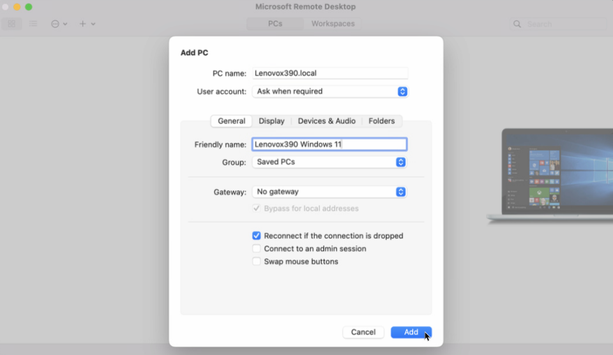Open the Gateway dropdown showing No gateway
Screen dimensions: 613x355
tap(329, 192)
